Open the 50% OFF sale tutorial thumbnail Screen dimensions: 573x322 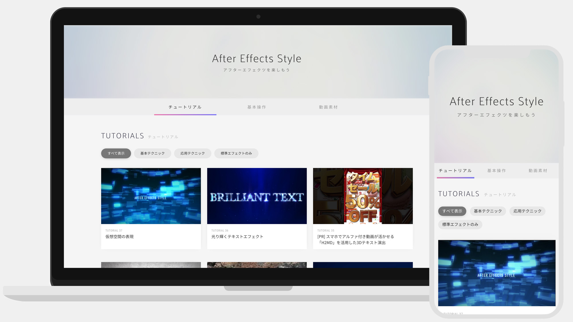click(x=363, y=196)
